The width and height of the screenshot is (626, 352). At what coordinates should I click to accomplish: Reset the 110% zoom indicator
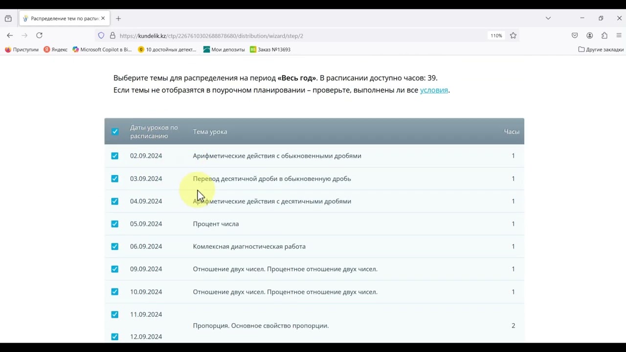[x=496, y=36]
